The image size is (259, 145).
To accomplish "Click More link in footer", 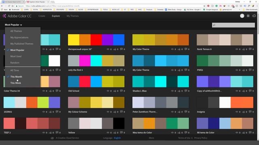I will [151, 138].
